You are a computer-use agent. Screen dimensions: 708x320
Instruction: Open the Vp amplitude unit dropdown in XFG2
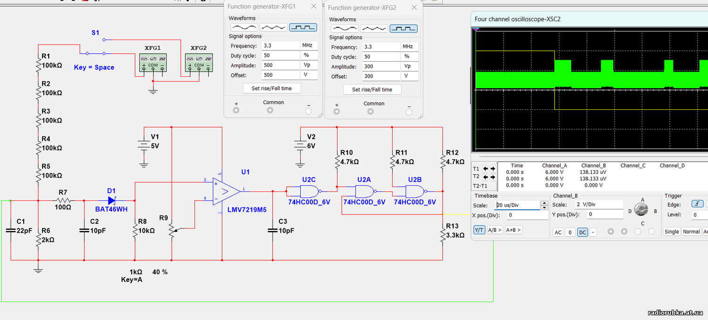pos(410,66)
